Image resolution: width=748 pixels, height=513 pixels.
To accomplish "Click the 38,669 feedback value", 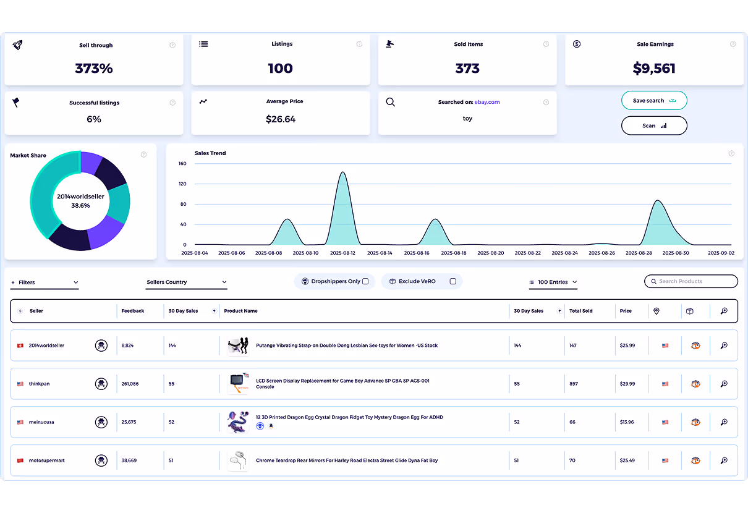I will coord(129,460).
